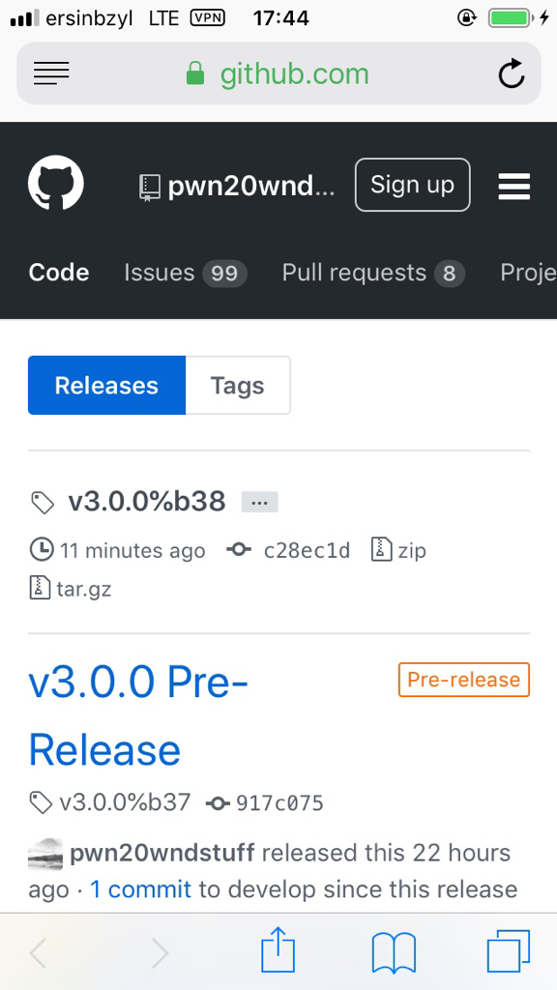The height and width of the screenshot is (990, 557).
Task: Click the Sign up button
Action: pyautogui.click(x=412, y=185)
